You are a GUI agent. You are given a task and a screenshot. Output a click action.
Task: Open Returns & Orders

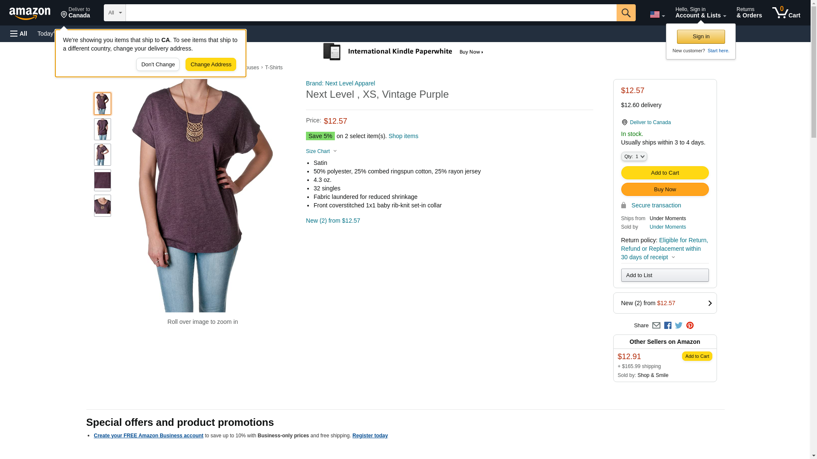click(749, 13)
